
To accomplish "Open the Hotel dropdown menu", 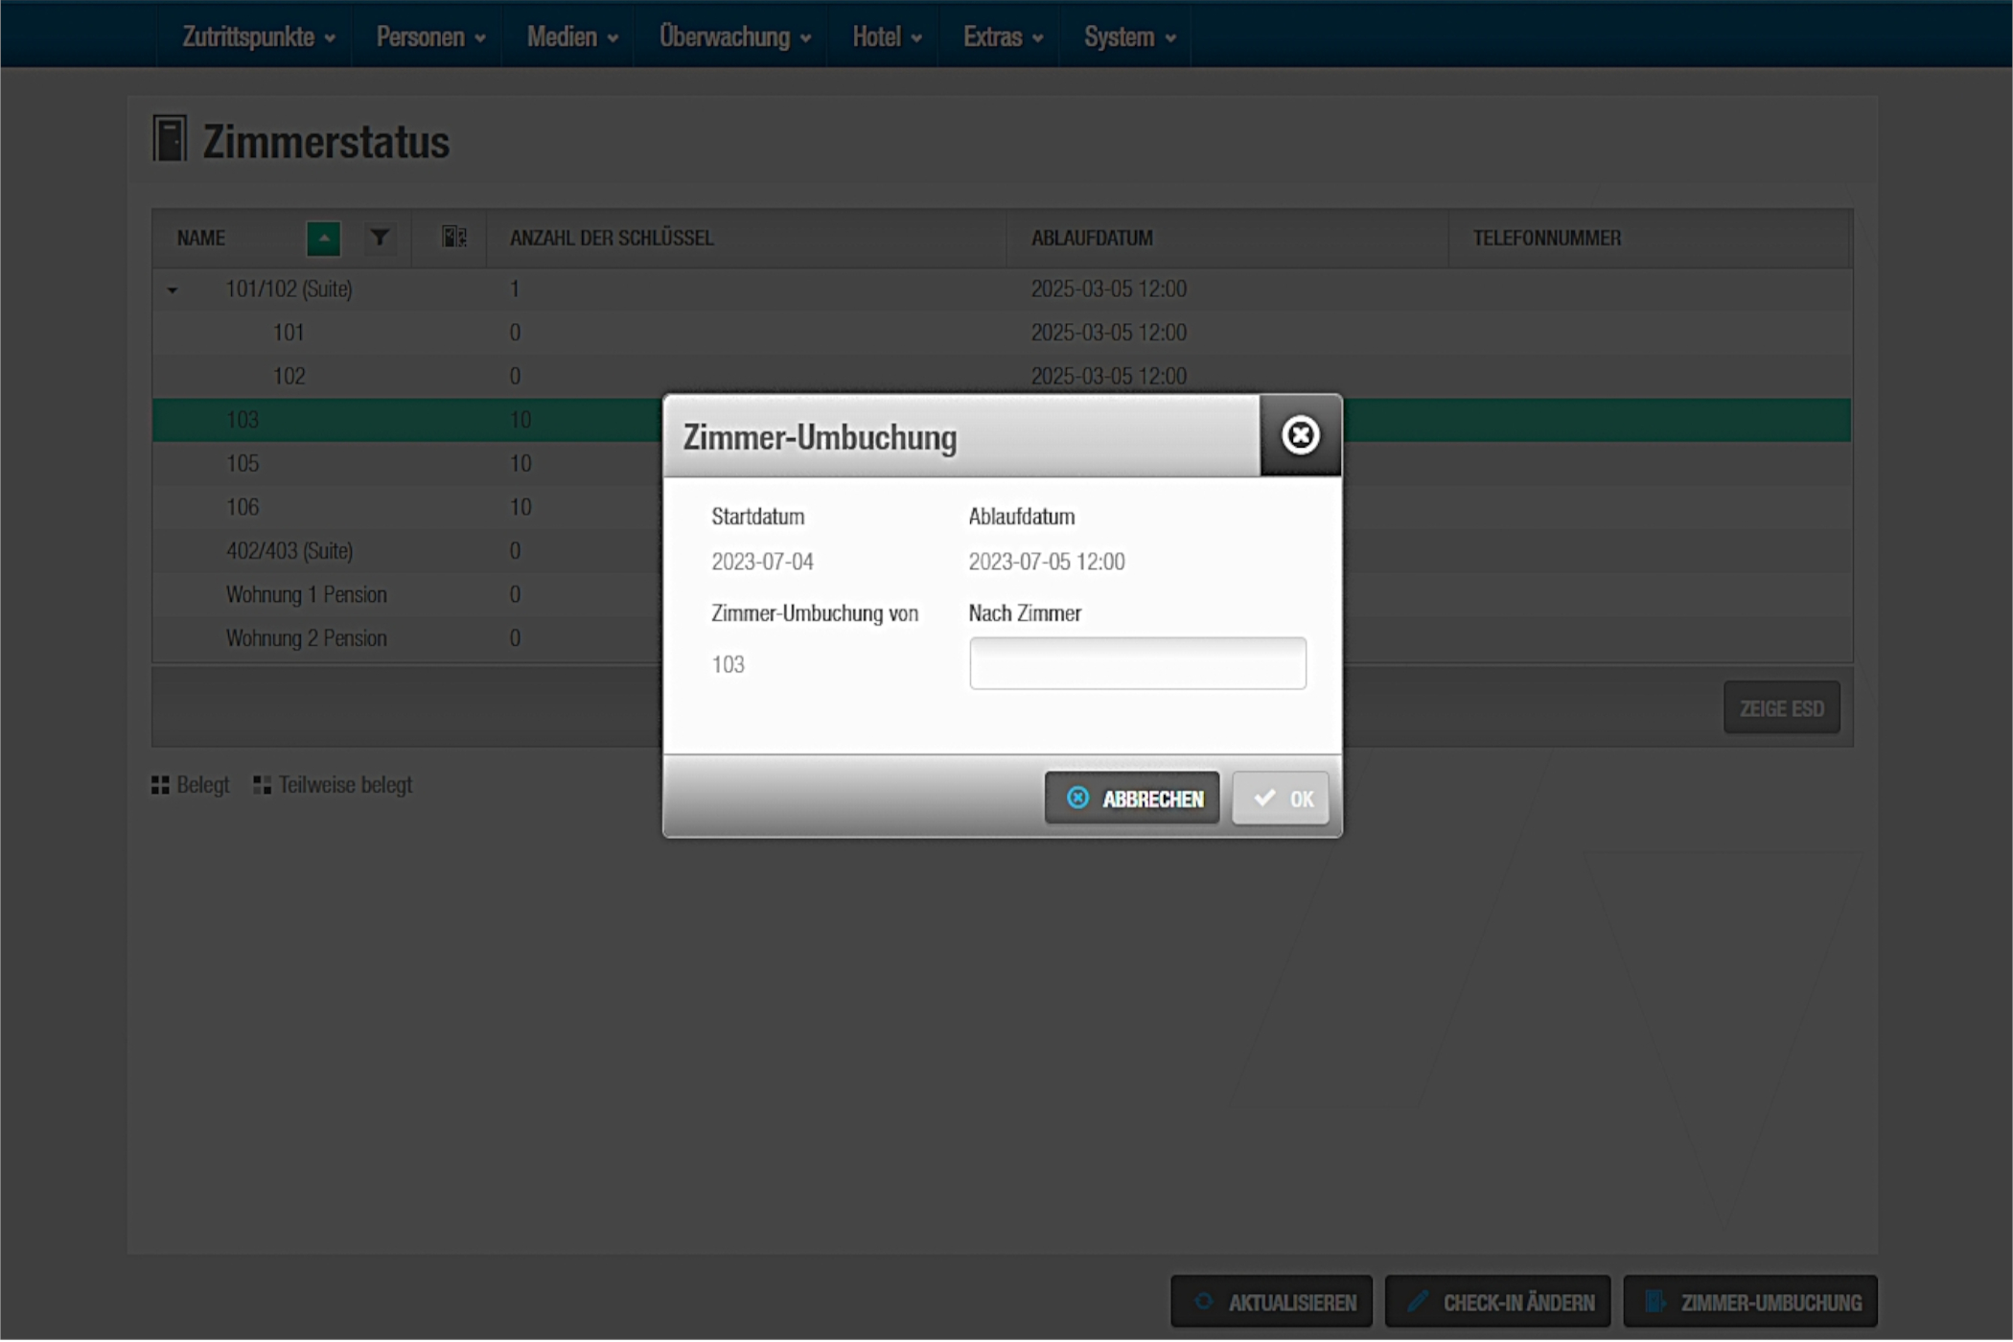I will 886,36.
